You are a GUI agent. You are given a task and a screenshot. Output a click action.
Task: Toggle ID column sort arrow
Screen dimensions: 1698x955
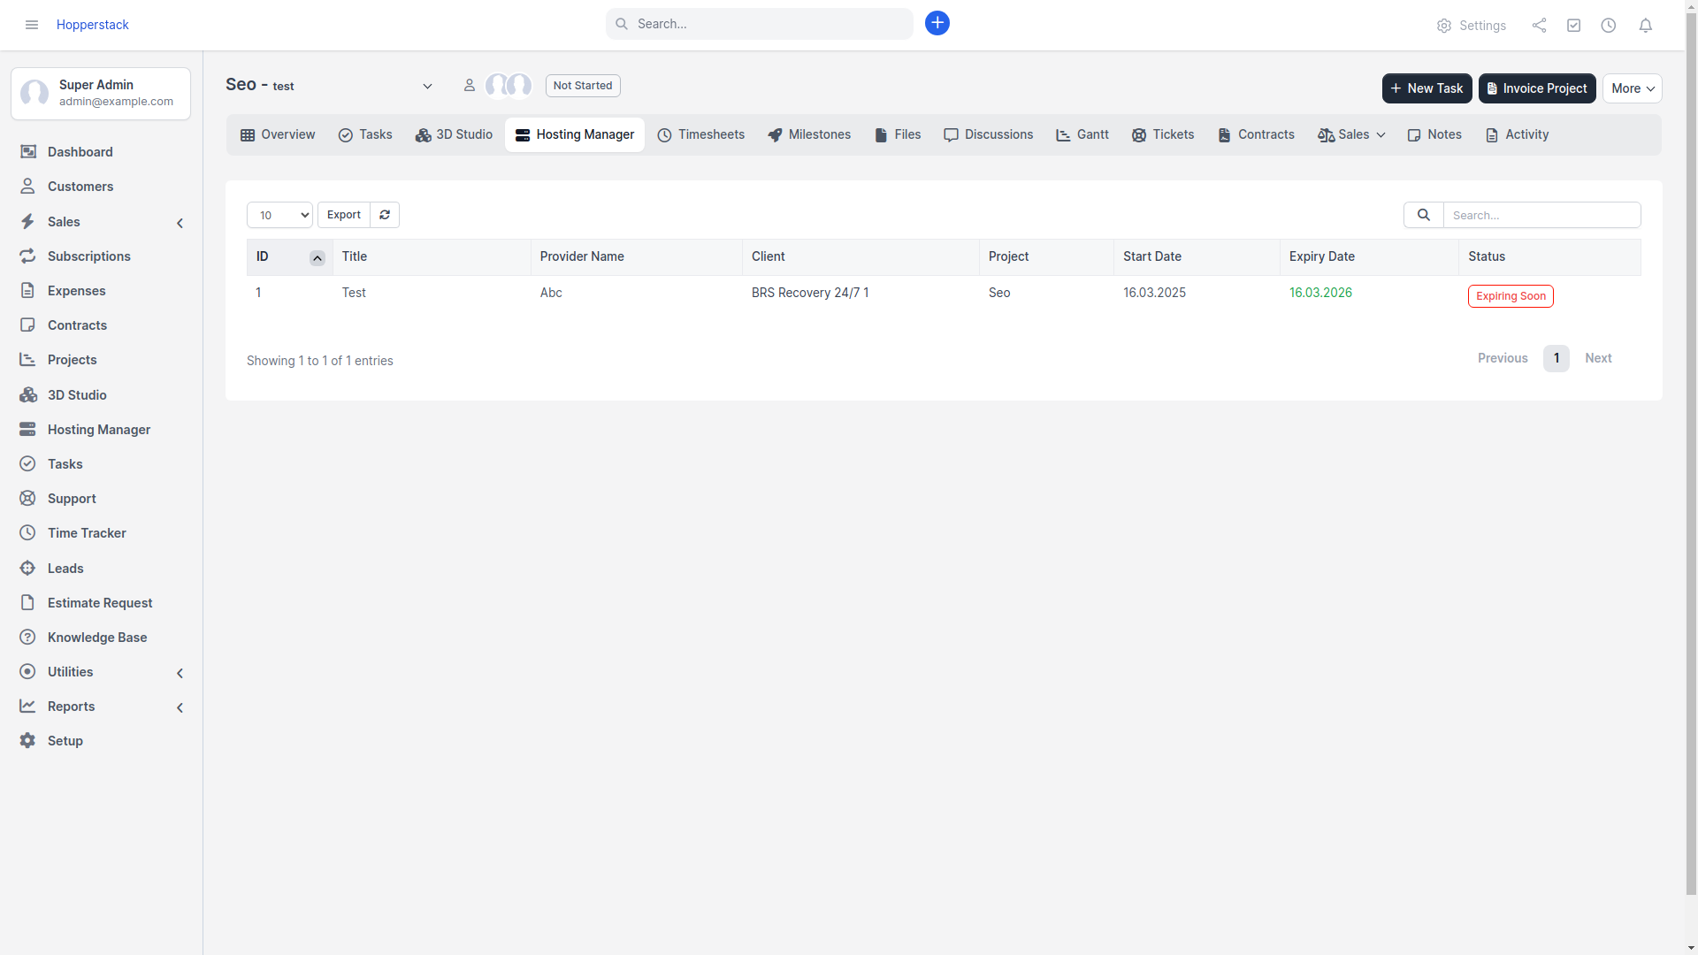(317, 258)
